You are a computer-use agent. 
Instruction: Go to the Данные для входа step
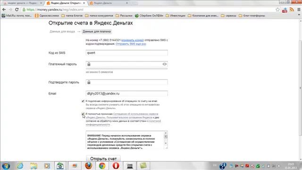[x=62, y=32]
